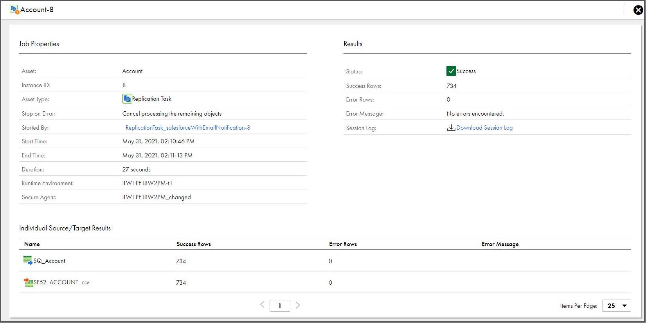This screenshot has width=646, height=323.
Task: Click the Job Properties section heading
Action: click(x=39, y=44)
